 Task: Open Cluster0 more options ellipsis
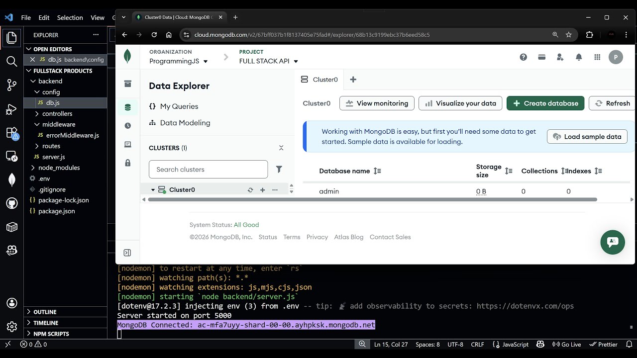click(275, 190)
